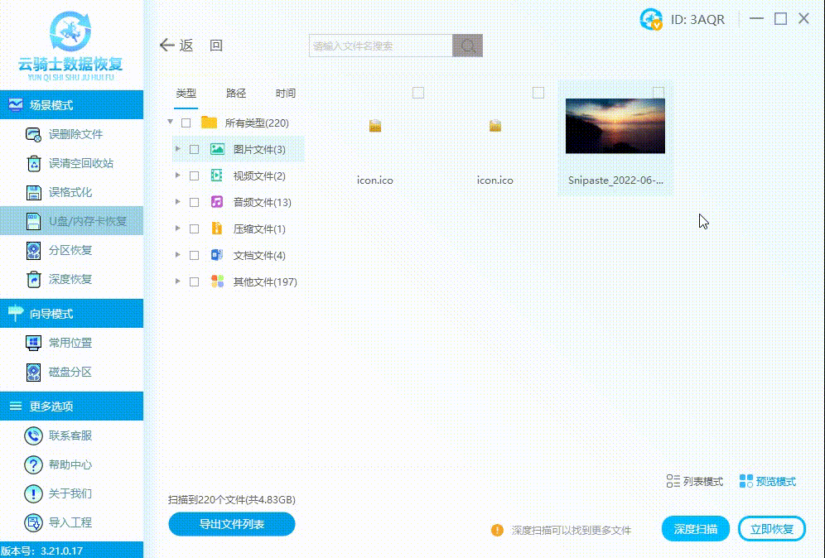Tick checkbox of Snipaste_2022-06 image

[x=659, y=93]
